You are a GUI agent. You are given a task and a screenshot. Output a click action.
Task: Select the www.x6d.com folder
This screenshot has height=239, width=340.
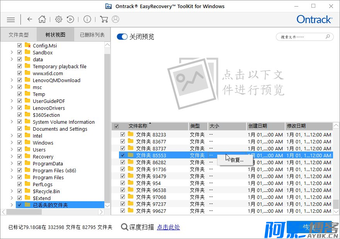48,73
